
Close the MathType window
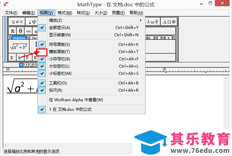(x=222, y=3)
